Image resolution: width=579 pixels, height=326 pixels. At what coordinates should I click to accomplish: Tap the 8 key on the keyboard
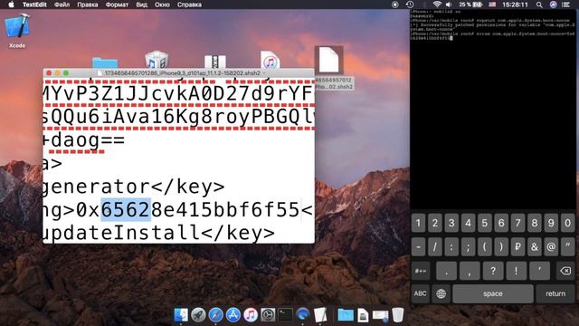tap(535, 224)
